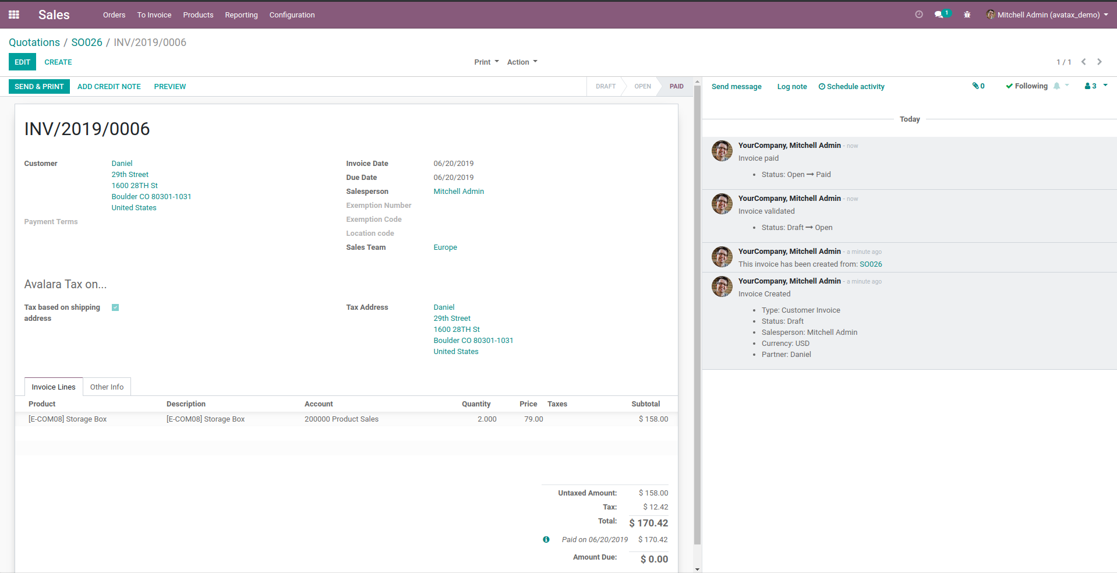1117x573 pixels.
Task: Click the payment info circle icon
Action: (546, 540)
